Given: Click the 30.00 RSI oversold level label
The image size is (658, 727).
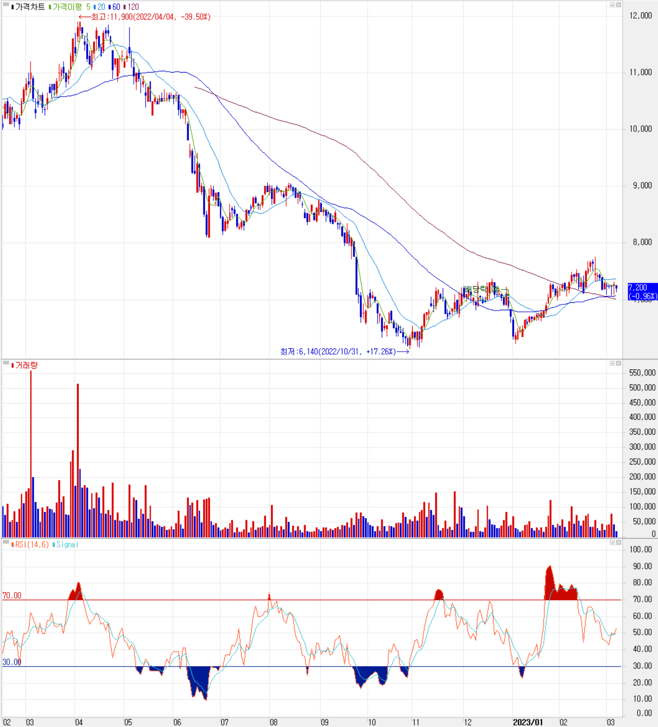Looking at the screenshot, I should coord(12,662).
